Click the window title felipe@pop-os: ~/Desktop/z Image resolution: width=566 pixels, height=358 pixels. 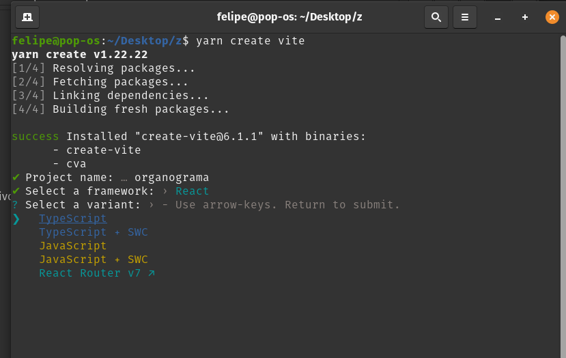289,16
